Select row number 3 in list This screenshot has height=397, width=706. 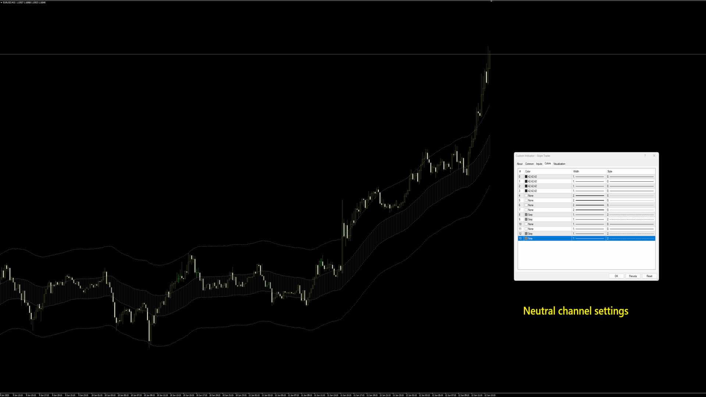tap(520, 191)
